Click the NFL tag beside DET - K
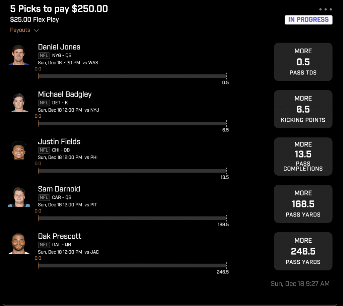 tap(44, 103)
